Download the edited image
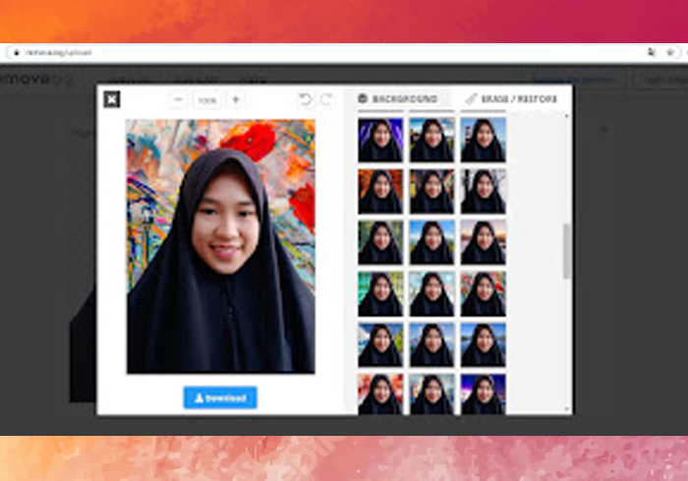The width and height of the screenshot is (688, 481). tap(220, 398)
